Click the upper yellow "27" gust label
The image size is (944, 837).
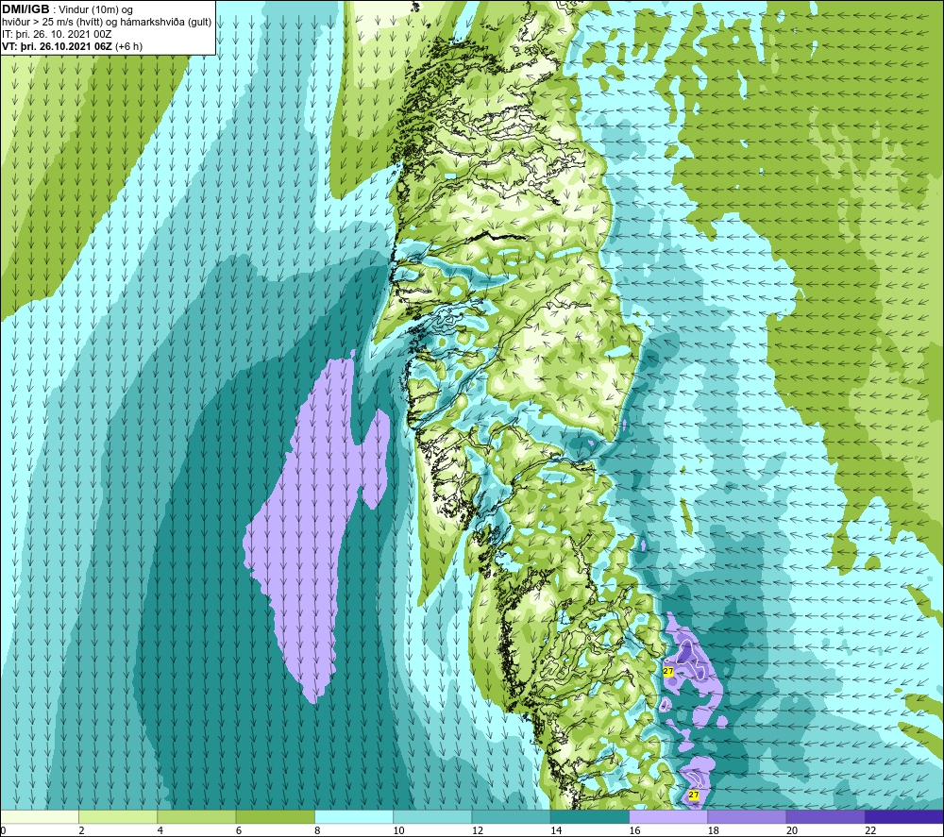click(667, 671)
